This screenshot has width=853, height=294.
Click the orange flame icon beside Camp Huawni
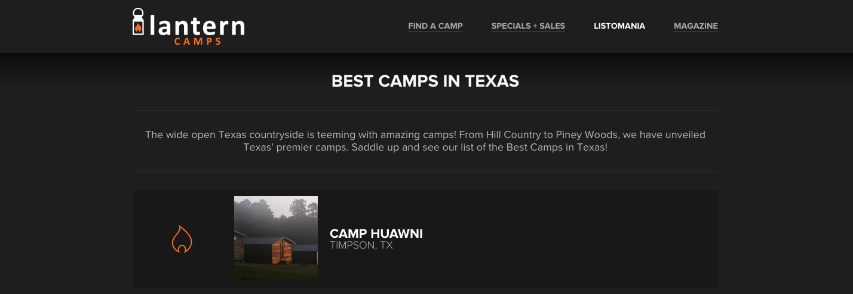(x=182, y=239)
